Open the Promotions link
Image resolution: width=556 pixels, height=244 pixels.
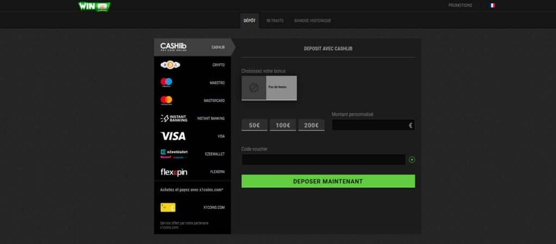point(460,5)
